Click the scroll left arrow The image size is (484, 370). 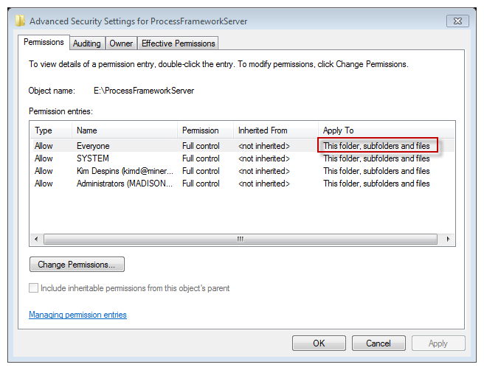(x=36, y=239)
